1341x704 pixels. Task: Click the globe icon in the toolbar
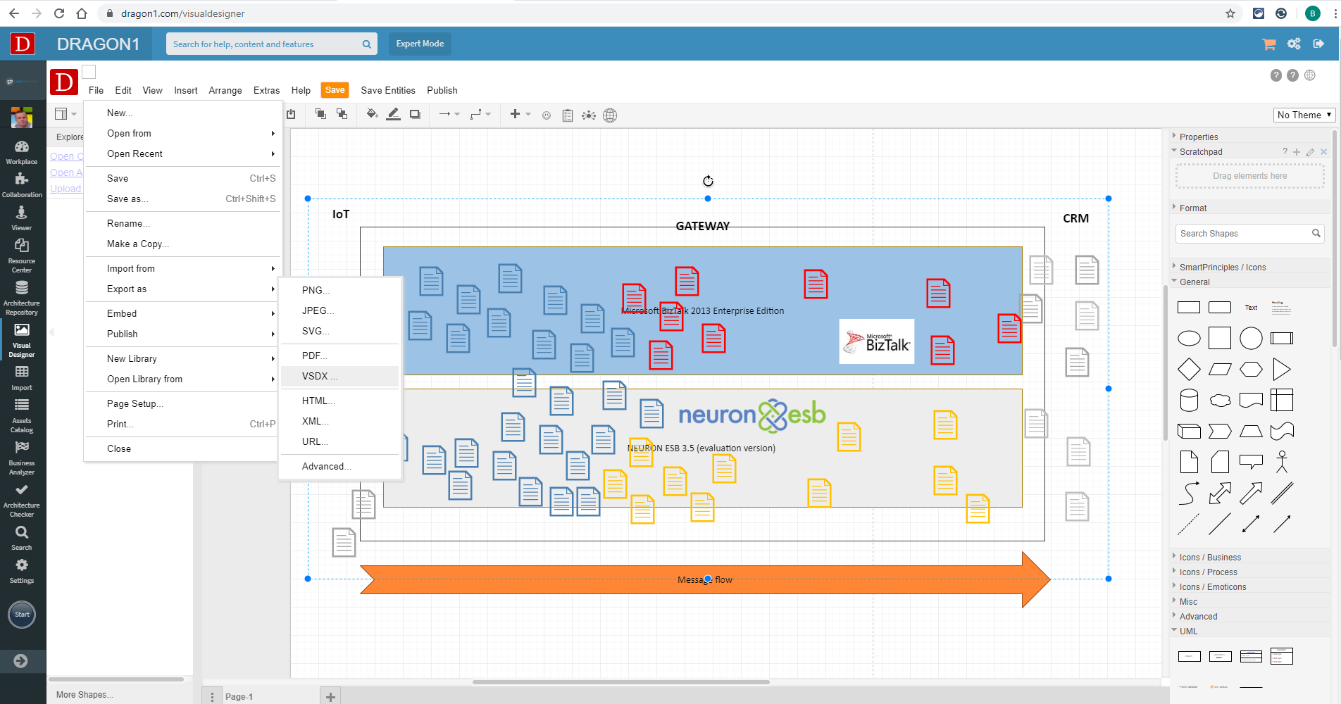[610, 115]
